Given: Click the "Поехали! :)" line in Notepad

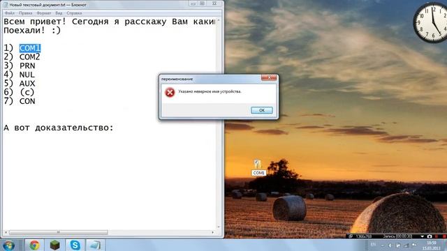Looking at the screenshot, I should pyautogui.click(x=32, y=31).
